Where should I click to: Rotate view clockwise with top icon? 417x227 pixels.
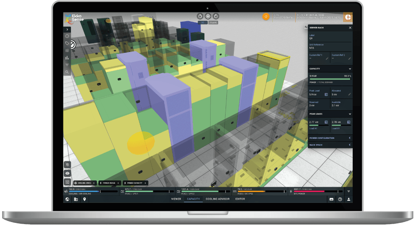[216, 17]
